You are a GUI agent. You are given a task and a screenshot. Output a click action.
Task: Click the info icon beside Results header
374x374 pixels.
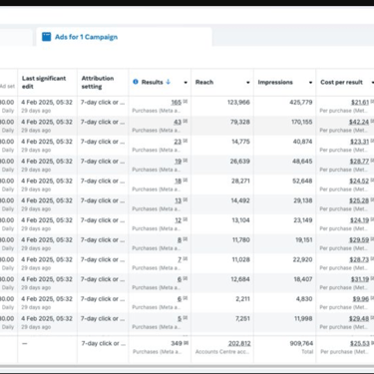(136, 82)
